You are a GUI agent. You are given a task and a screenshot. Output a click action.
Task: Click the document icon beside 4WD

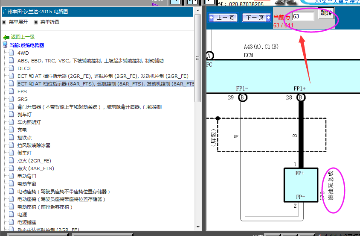tap(12, 53)
